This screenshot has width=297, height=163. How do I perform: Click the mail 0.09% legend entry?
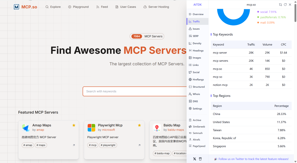click(266, 23)
